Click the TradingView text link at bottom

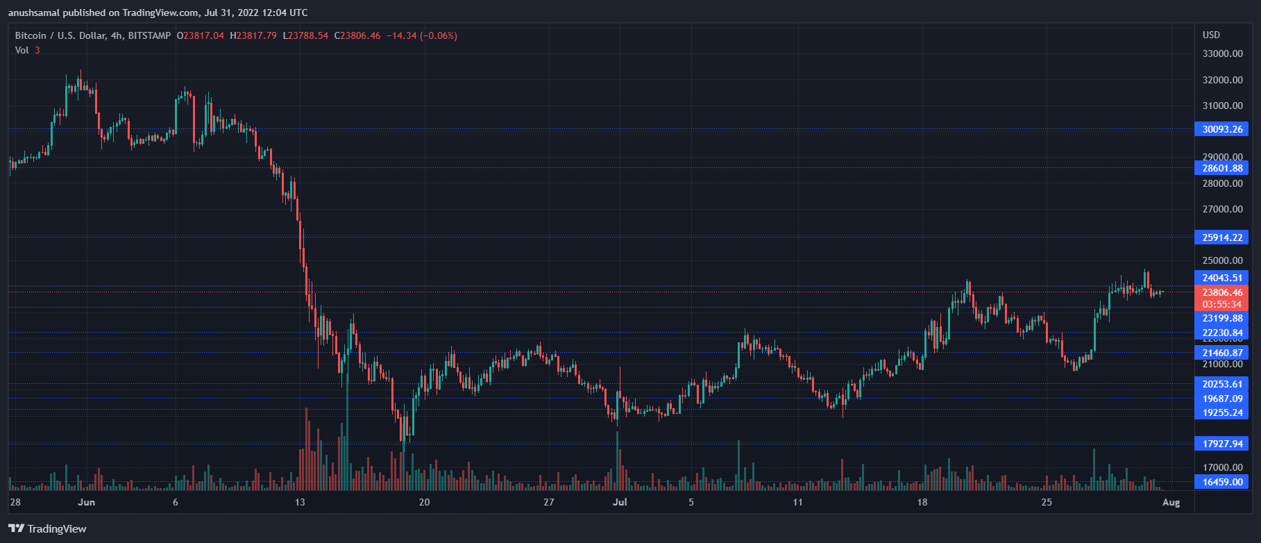click(x=57, y=529)
